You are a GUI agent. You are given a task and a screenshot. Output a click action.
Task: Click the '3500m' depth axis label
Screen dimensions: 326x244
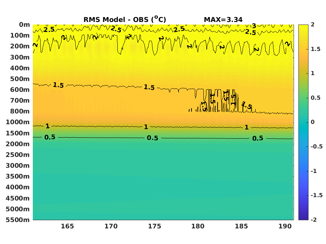tap(18, 176)
